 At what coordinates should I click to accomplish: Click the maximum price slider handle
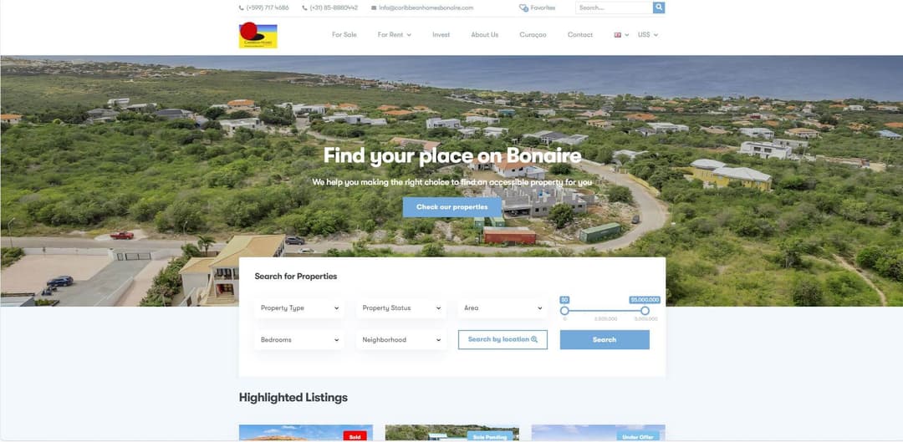pyautogui.click(x=645, y=311)
